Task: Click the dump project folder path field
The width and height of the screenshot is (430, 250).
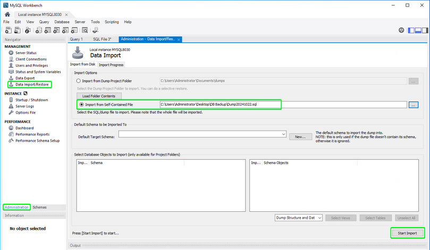Action: [x=283, y=81]
